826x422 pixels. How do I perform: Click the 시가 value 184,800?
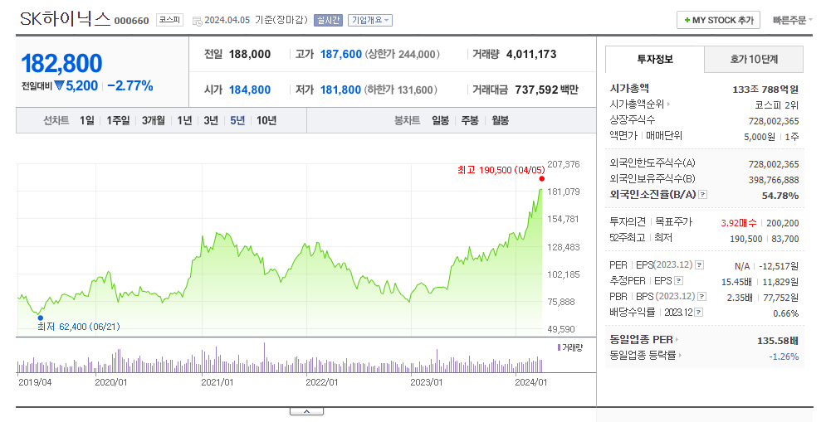pos(250,90)
